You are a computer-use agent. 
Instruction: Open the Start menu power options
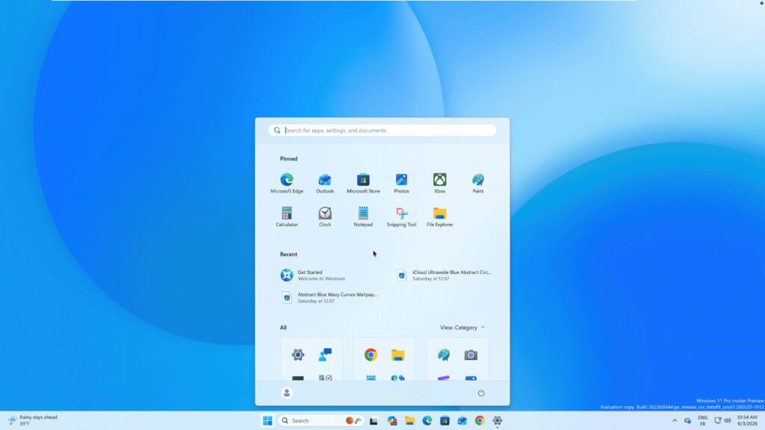[x=481, y=393]
